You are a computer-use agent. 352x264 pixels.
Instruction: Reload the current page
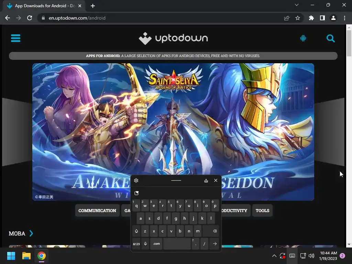coord(30,18)
